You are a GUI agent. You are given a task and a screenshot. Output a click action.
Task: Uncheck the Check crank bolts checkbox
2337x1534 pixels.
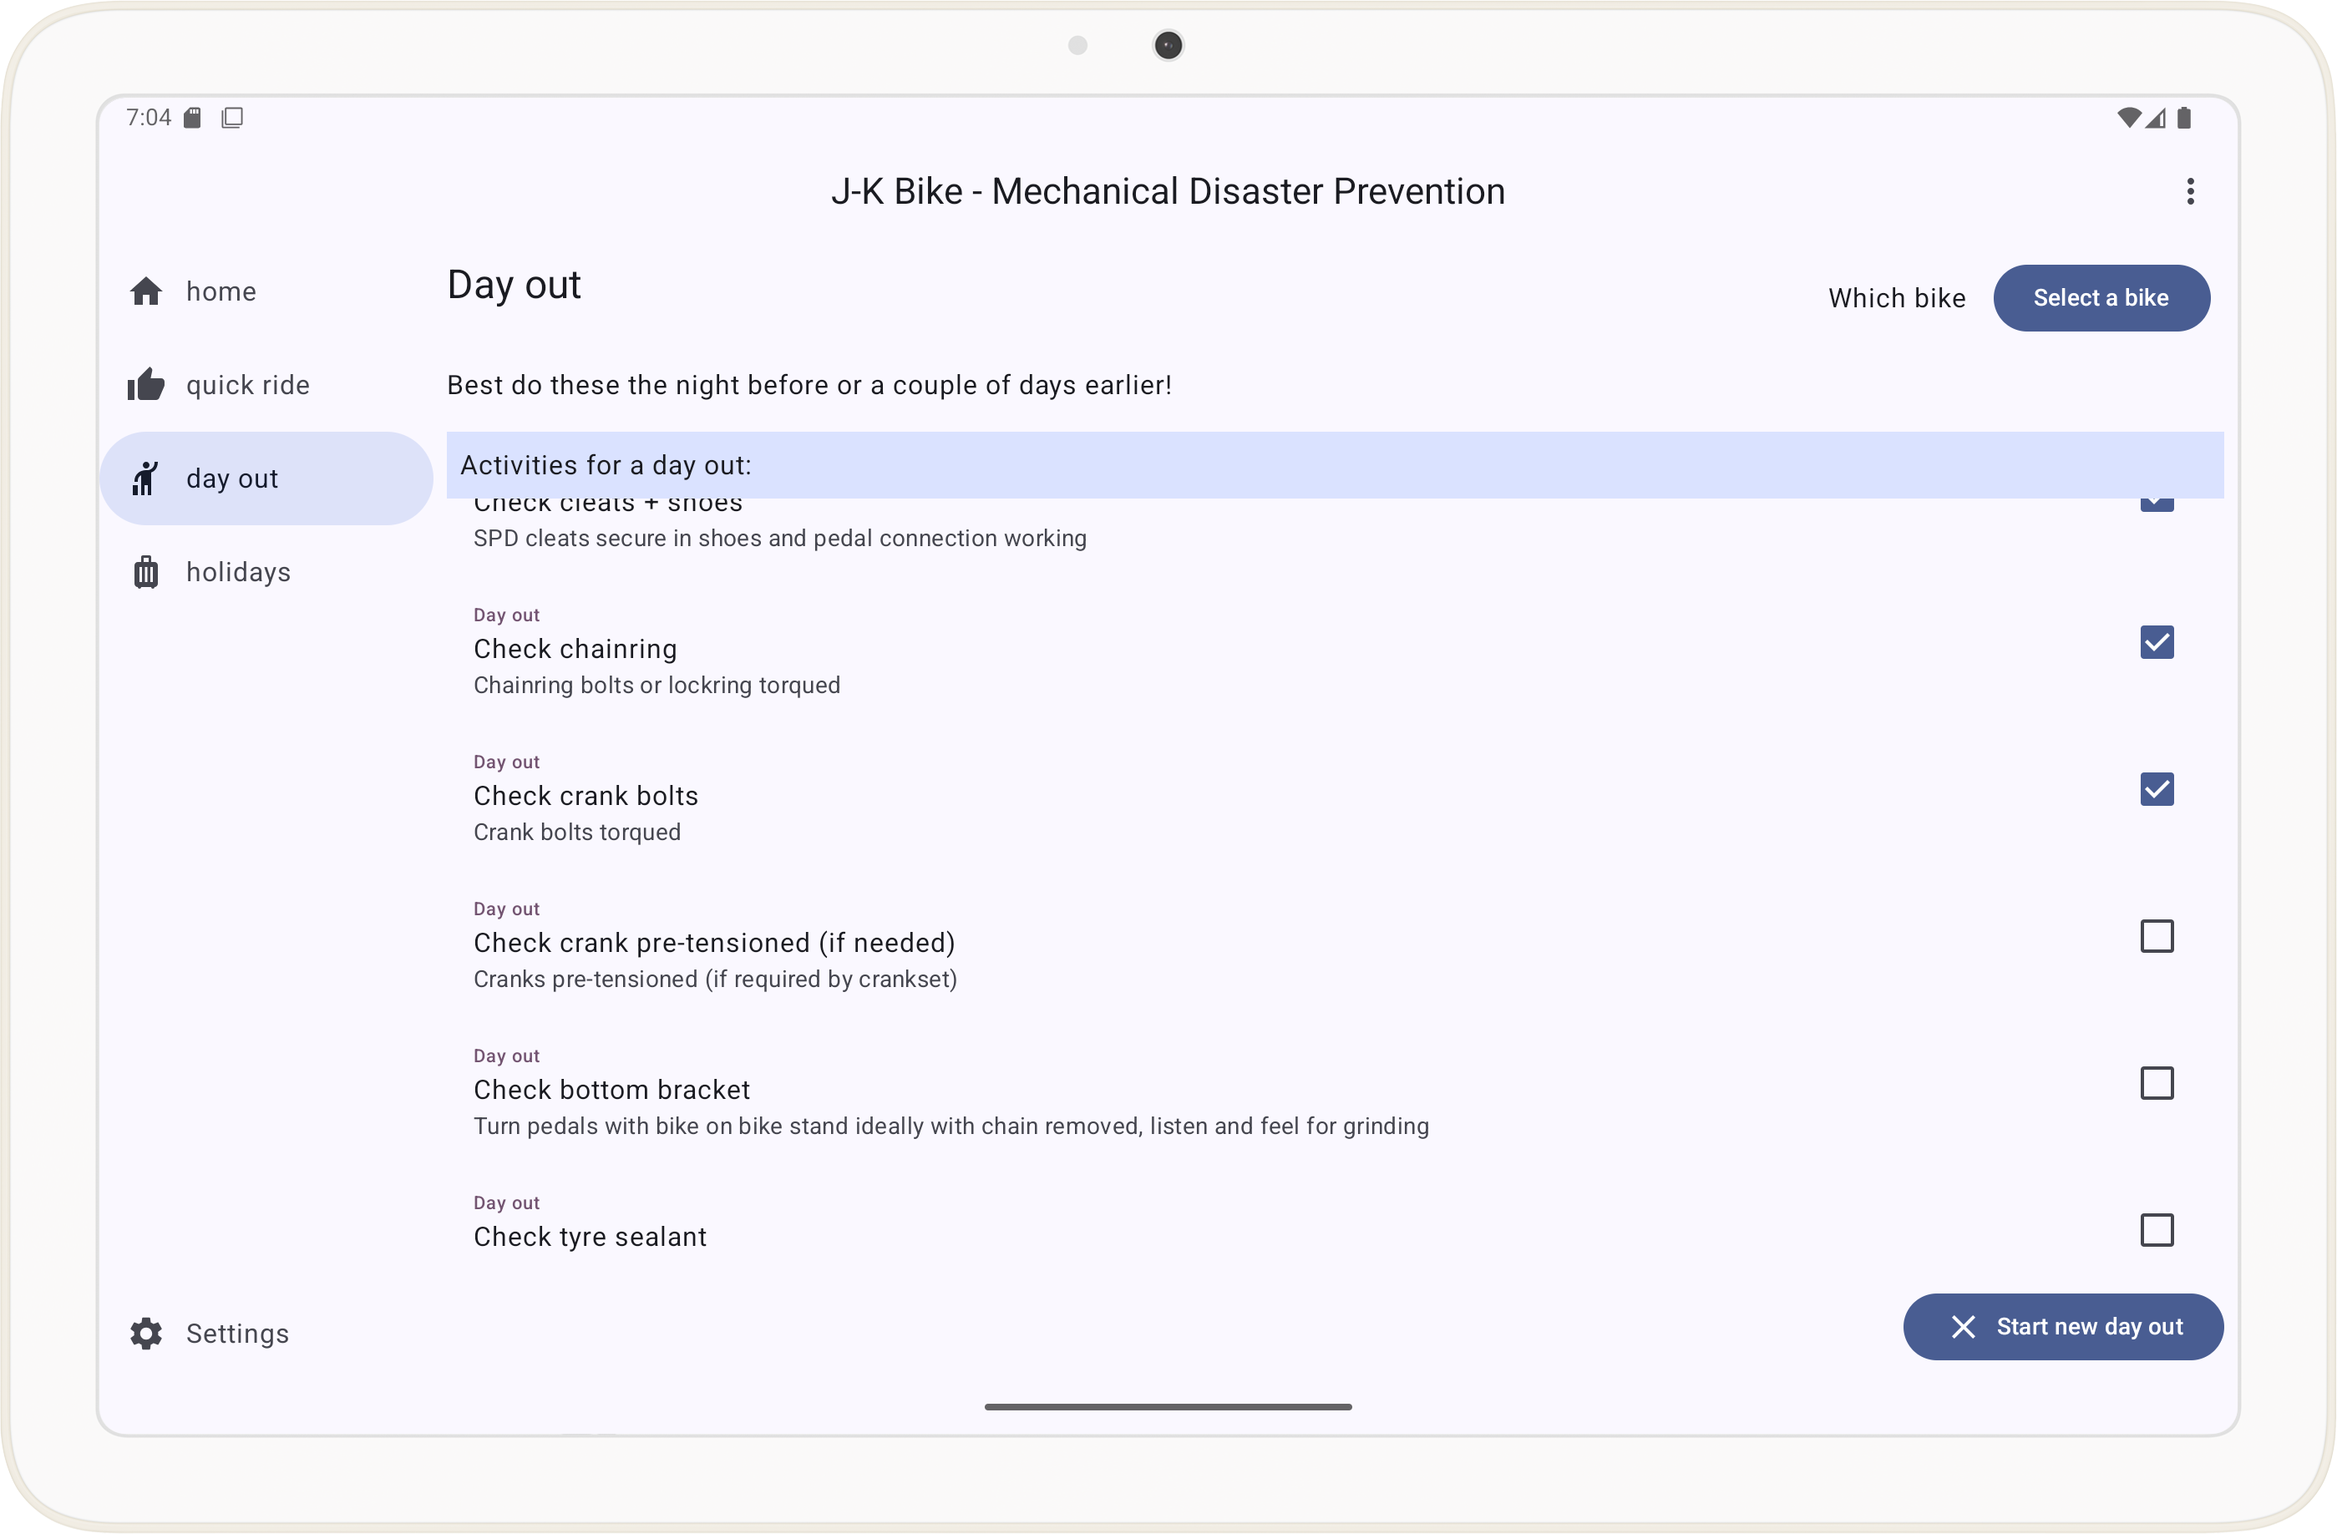pyautogui.click(x=2157, y=789)
